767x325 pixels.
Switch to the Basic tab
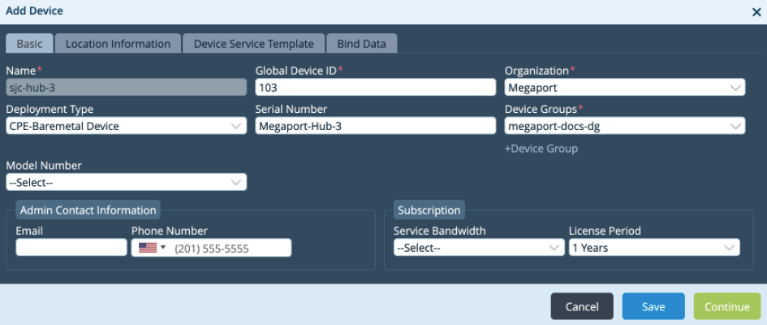(29, 44)
